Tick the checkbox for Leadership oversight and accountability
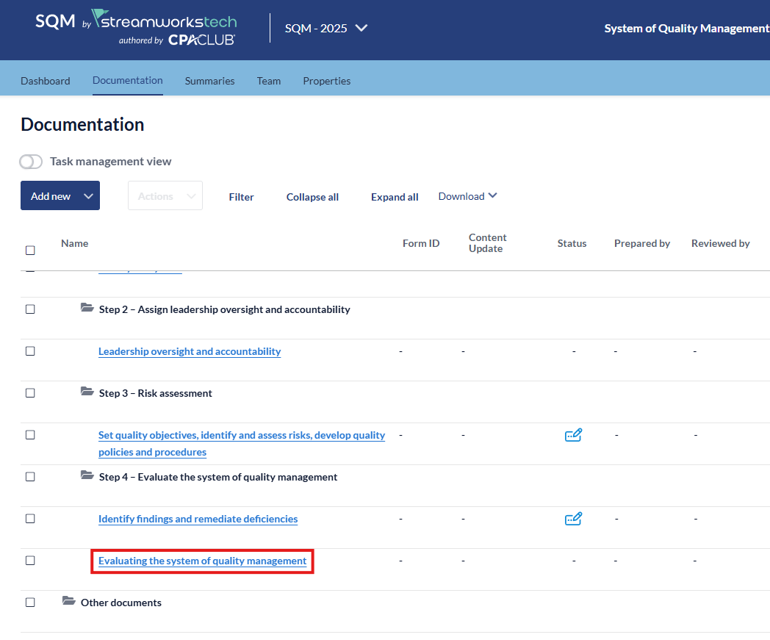This screenshot has height=640, width=770. 30,351
